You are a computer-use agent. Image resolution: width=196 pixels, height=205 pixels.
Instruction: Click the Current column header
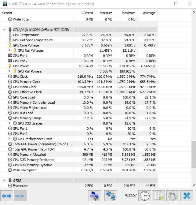pyautogui.click(x=84, y=13)
